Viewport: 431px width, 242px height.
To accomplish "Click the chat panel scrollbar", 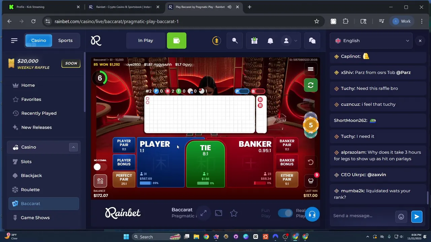I will pyautogui.click(x=428, y=198).
